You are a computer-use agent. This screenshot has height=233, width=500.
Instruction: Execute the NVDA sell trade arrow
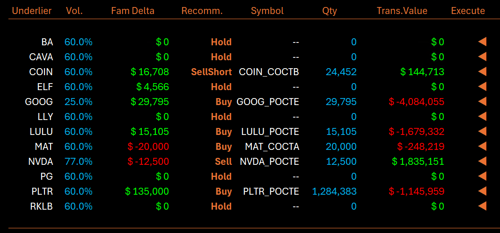(x=482, y=162)
